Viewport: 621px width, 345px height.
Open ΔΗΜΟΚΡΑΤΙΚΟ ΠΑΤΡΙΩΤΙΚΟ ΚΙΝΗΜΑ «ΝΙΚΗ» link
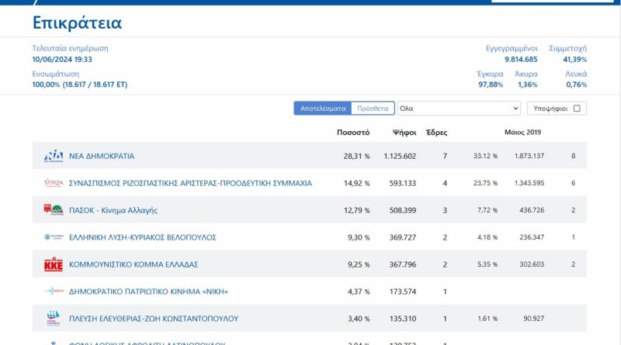(148, 292)
